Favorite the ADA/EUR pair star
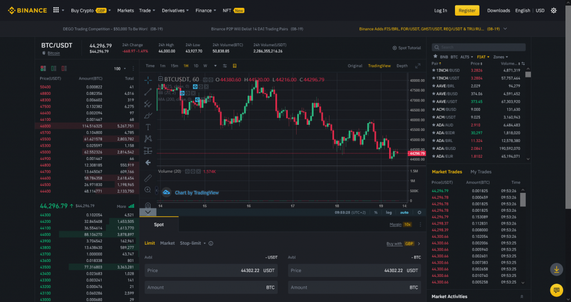571x302 pixels. click(434, 157)
